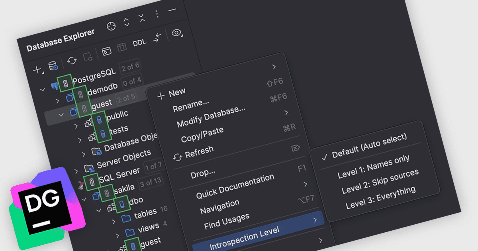The image size is (478, 251).
Task: Click the views folder icon
Action: [x=130, y=232]
